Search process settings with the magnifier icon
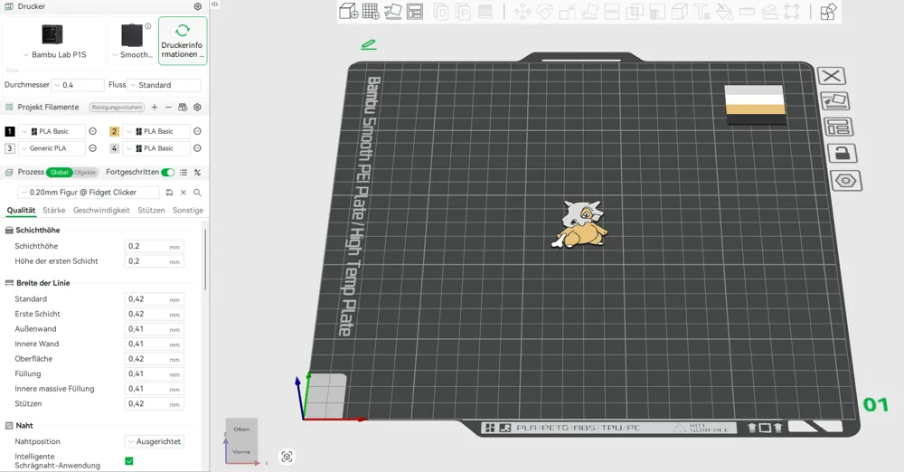The width and height of the screenshot is (904, 472). 197,193
